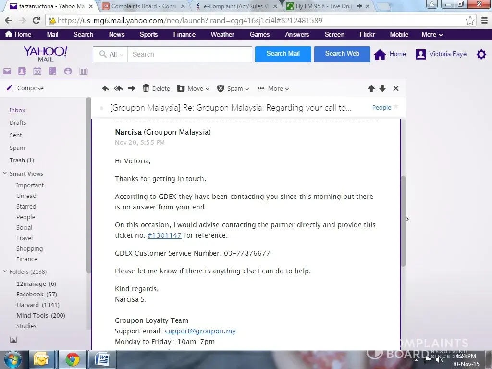492x369 pixels.
Task: Star this Groupon Malaysia email
Action: coord(396,107)
